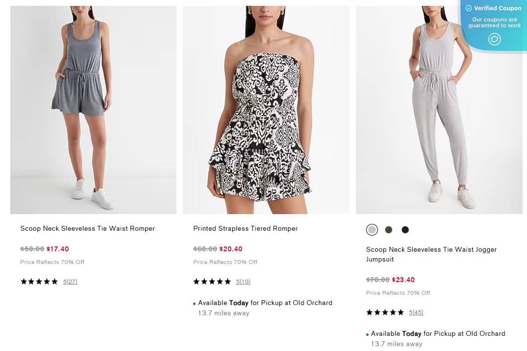The image size is (527, 351).
Task: Open the 5(27) reviews link for the gray romper
Action: pyautogui.click(x=70, y=281)
